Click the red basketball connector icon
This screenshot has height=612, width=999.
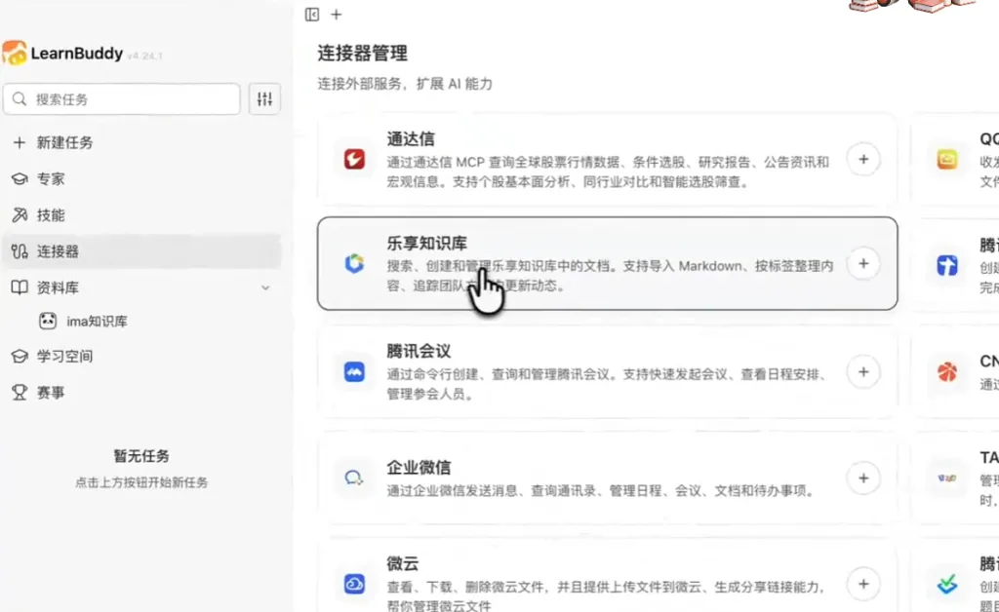pyautogui.click(x=946, y=372)
